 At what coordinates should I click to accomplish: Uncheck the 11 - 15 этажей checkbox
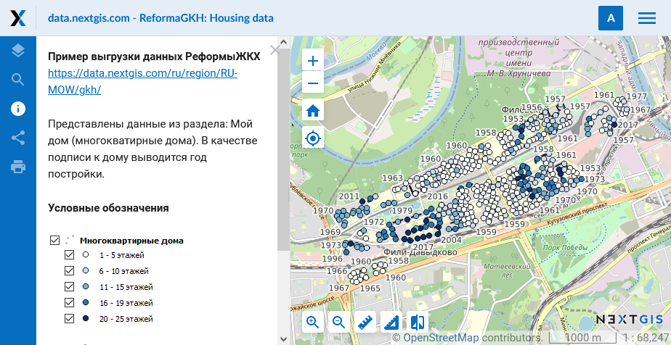[69, 287]
